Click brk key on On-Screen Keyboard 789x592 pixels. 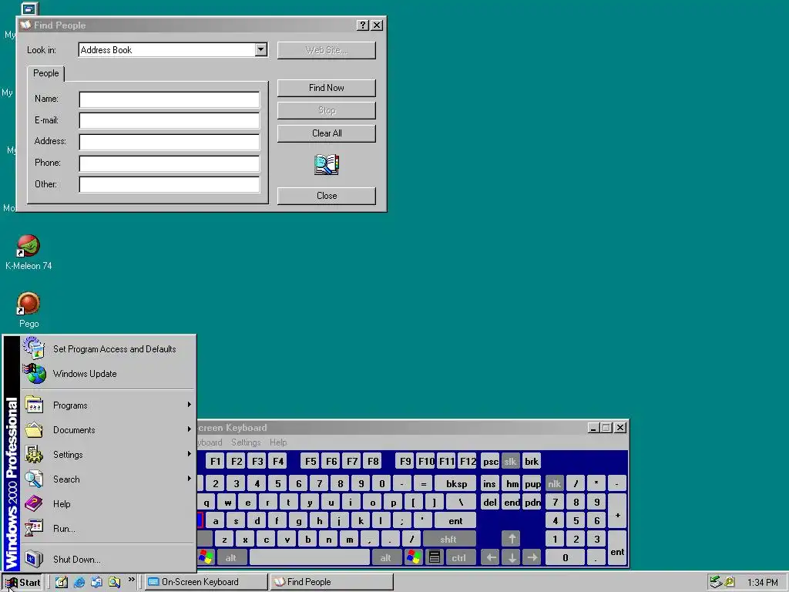click(x=532, y=462)
